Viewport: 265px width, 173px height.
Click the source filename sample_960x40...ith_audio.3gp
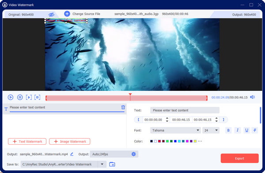(136, 14)
